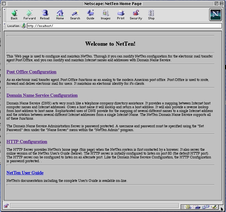Click the "Netscape: NetTen Home Page" title
226x212 pixels.
(x=113, y=3)
